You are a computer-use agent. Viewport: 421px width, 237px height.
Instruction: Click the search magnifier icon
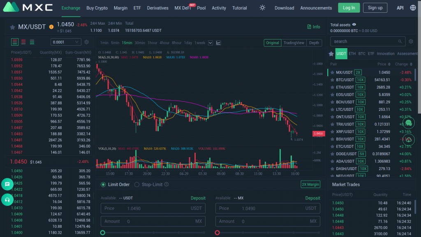(x=400, y=42)
